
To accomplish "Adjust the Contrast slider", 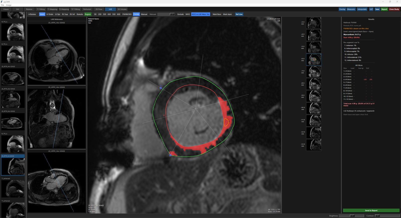I will pyautogui.click(x=387, y=216).
